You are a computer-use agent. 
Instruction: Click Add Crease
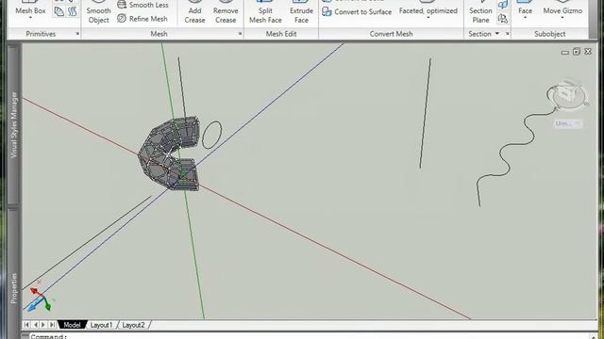click(194, 12)
